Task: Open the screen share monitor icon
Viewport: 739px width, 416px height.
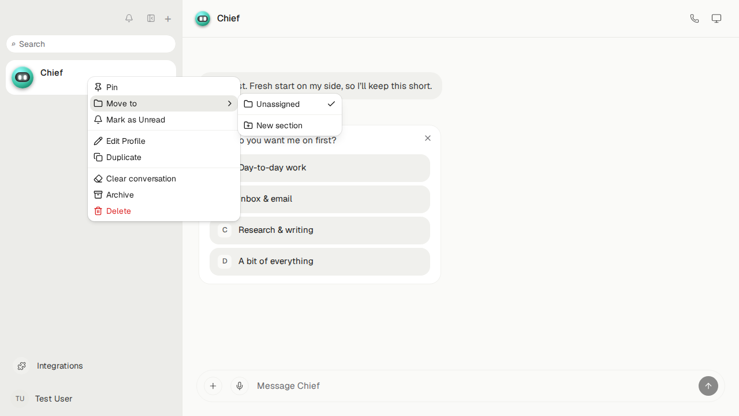Action: (x=716, y=18)
